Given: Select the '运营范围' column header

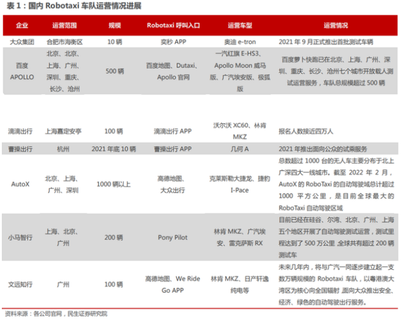Looking at the screenshot, I should (64, 26).
